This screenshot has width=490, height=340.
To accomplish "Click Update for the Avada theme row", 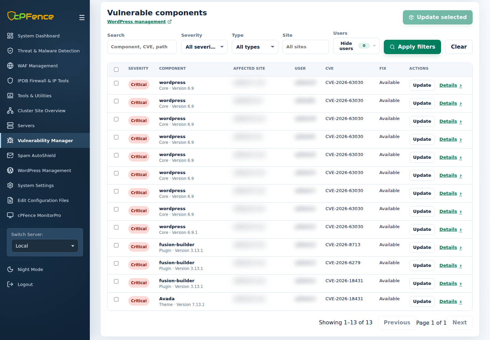I will 422,302.
